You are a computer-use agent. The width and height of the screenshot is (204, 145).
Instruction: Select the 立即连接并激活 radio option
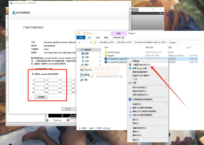point(33,68)
